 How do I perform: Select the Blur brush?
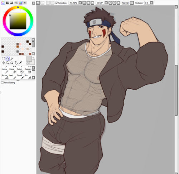(x=28, y=77)
